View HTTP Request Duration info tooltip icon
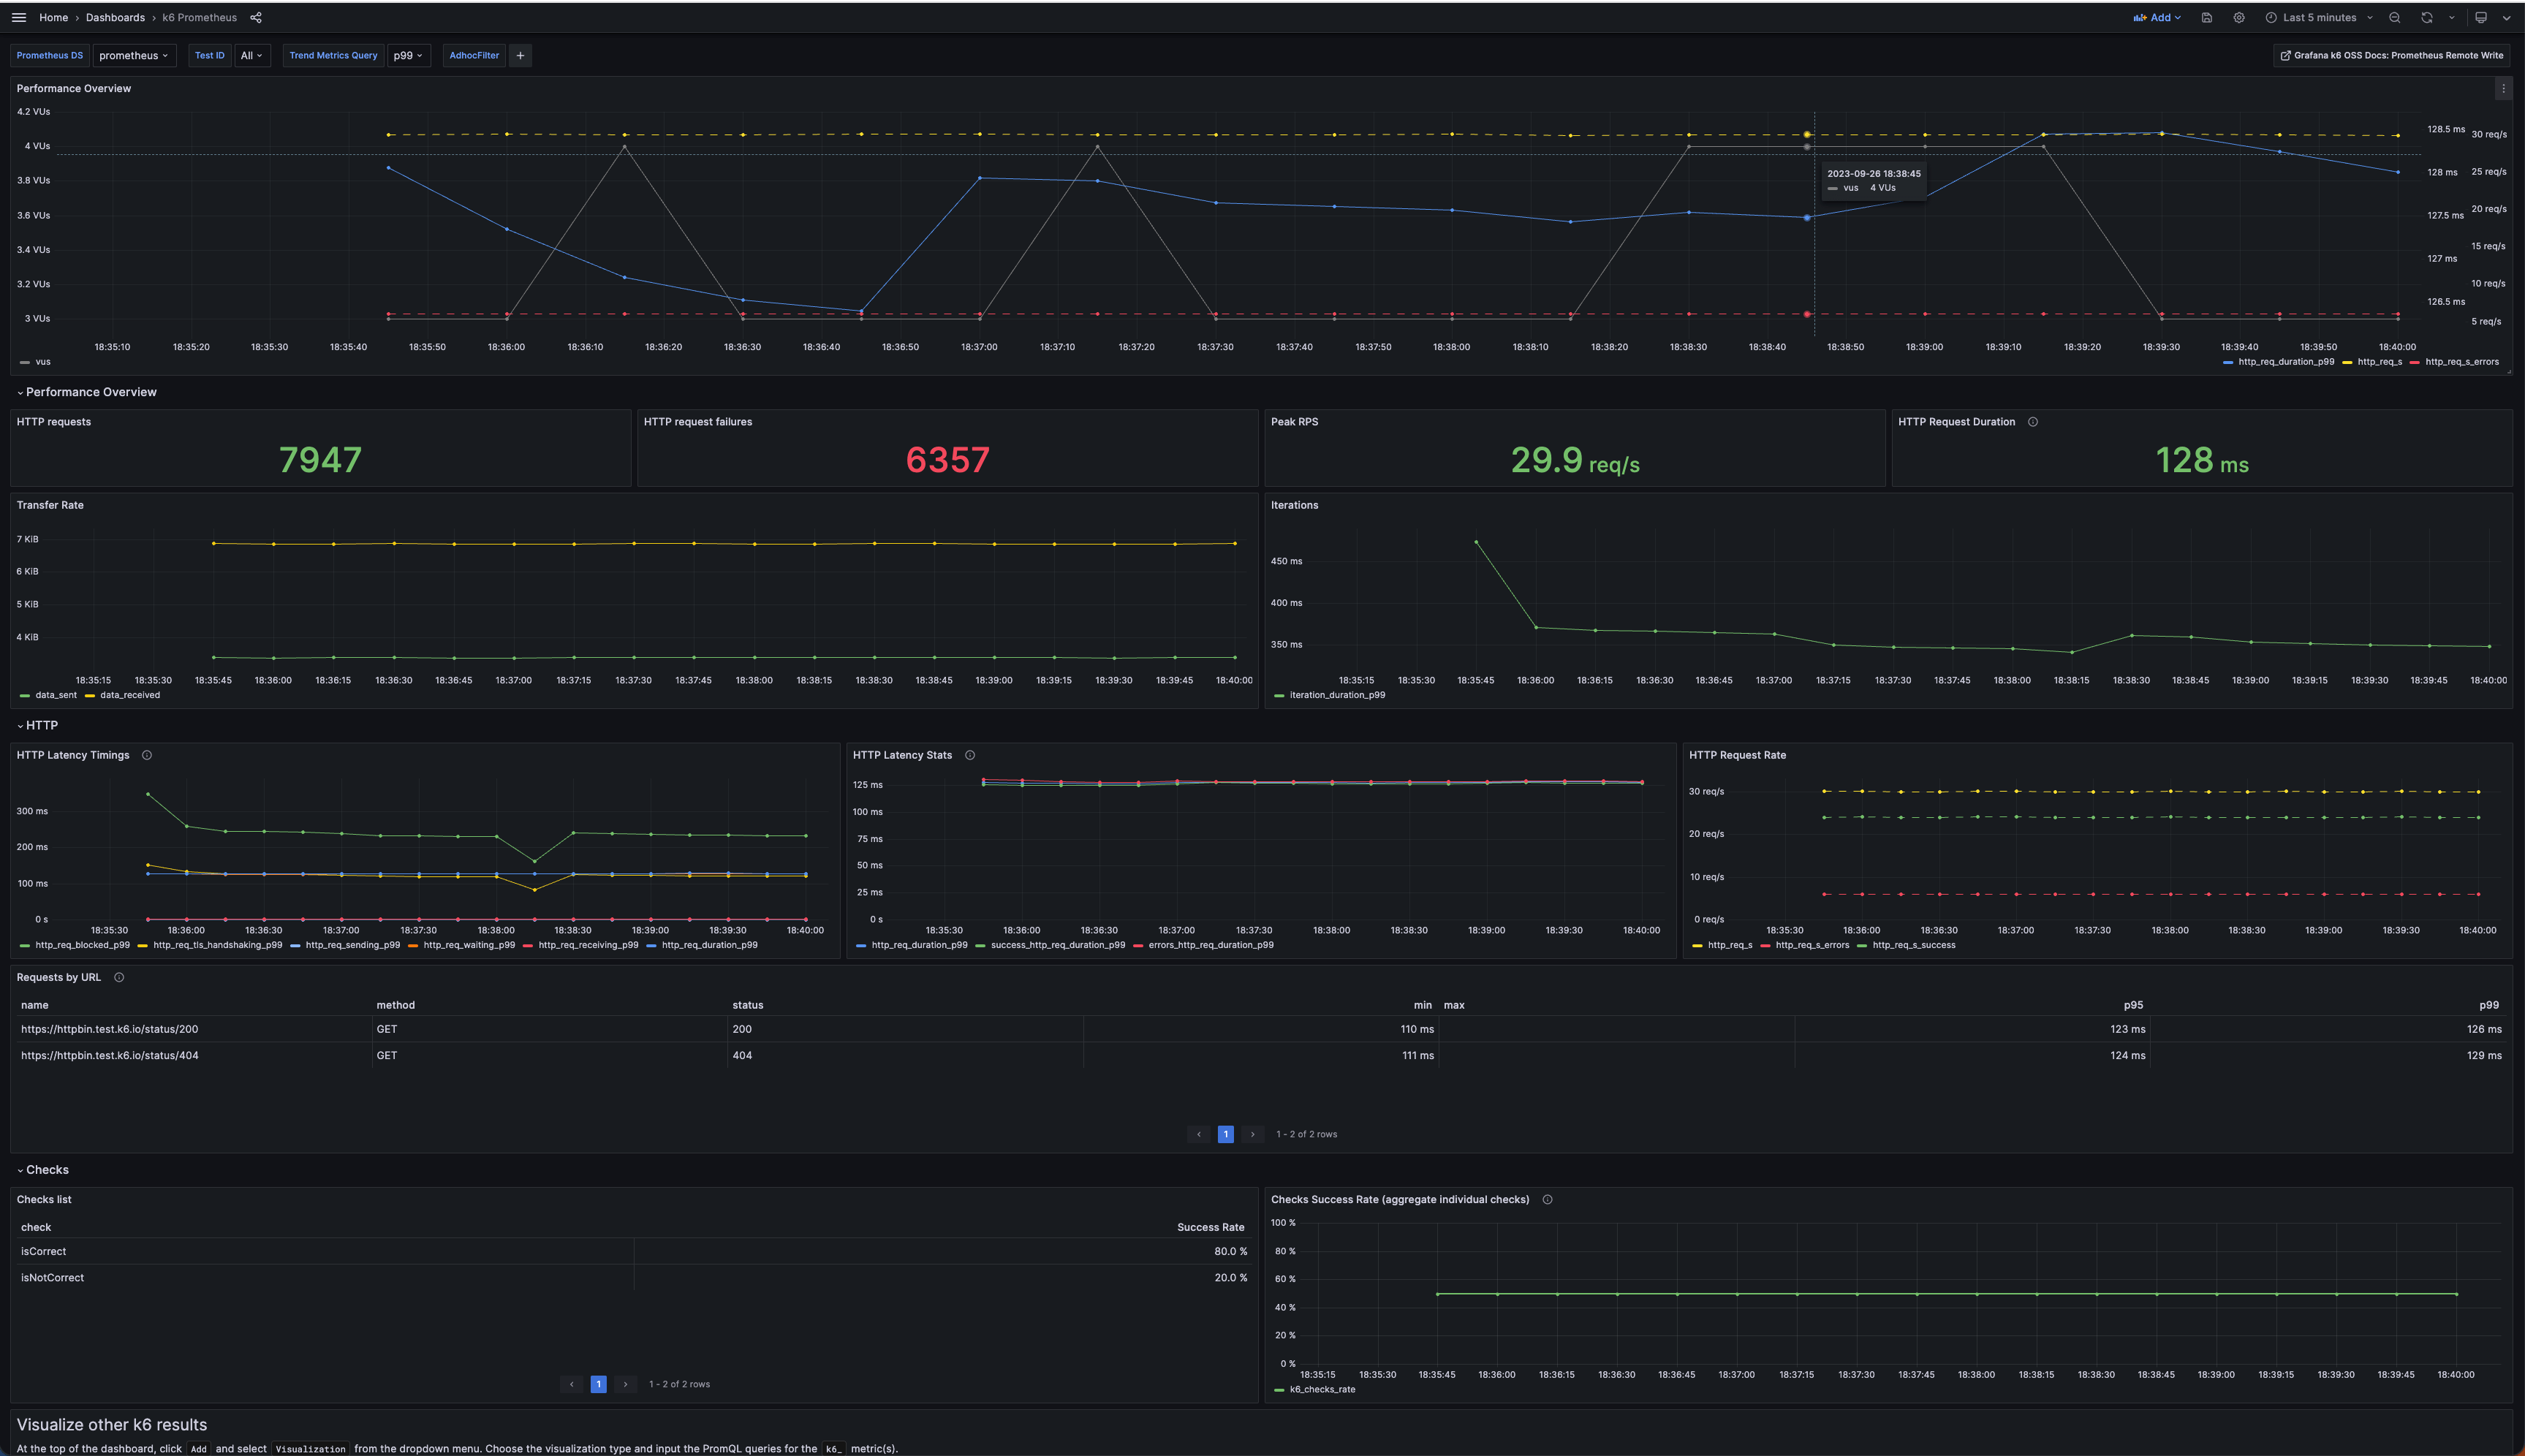 tap(2033, 421)
